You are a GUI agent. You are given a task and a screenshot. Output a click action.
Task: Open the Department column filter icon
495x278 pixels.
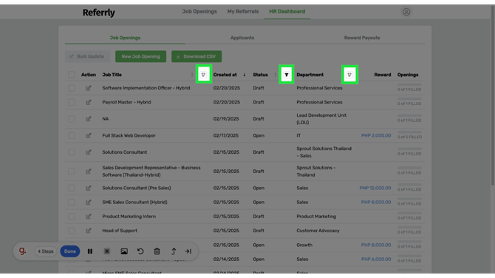coord(349,75)
